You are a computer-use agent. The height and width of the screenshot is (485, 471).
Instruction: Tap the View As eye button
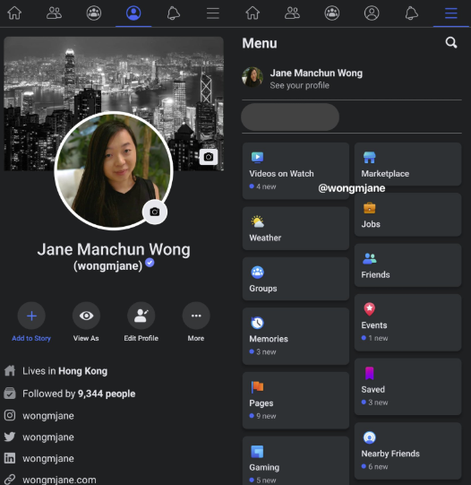(x=86, y=316)
